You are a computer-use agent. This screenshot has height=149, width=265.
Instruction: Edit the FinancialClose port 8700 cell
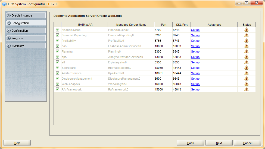tap(163, 30)
